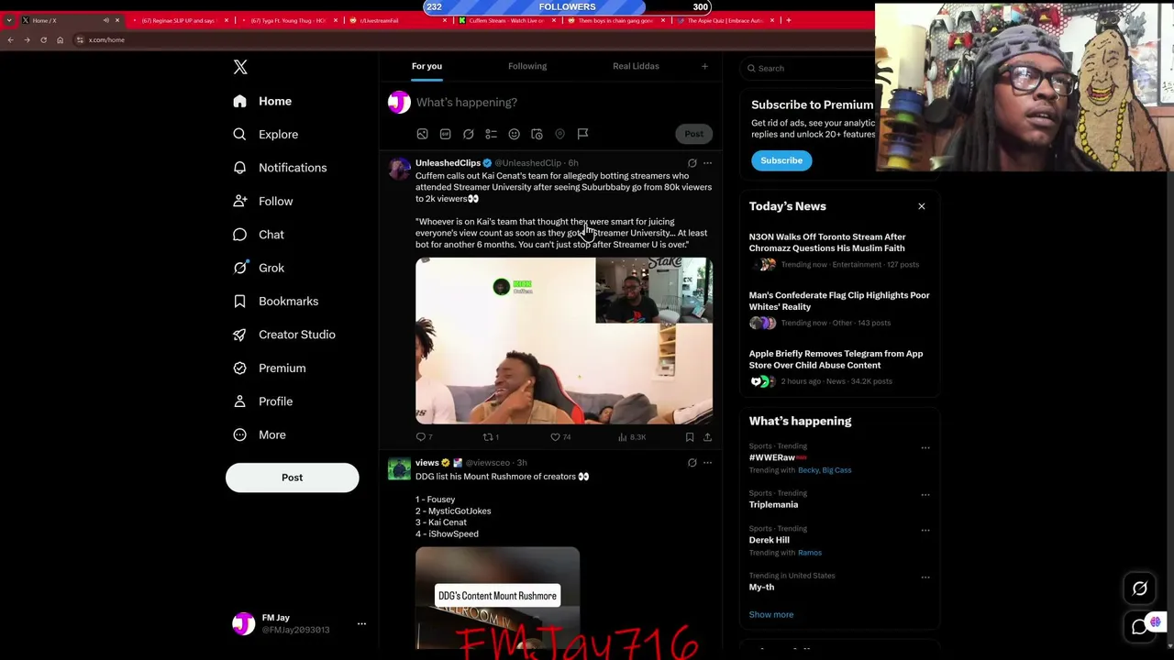Close the Today's News panel
The height and width of the screenshot is (660, 1174).
922,206
